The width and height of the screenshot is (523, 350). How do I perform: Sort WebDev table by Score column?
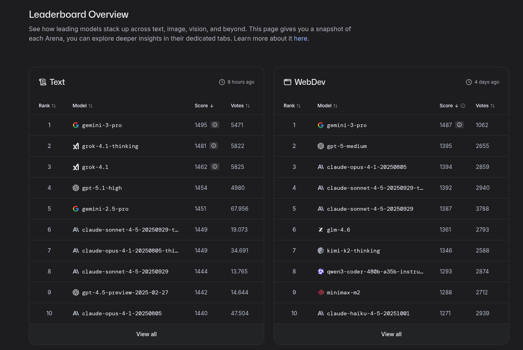(449, 106)
